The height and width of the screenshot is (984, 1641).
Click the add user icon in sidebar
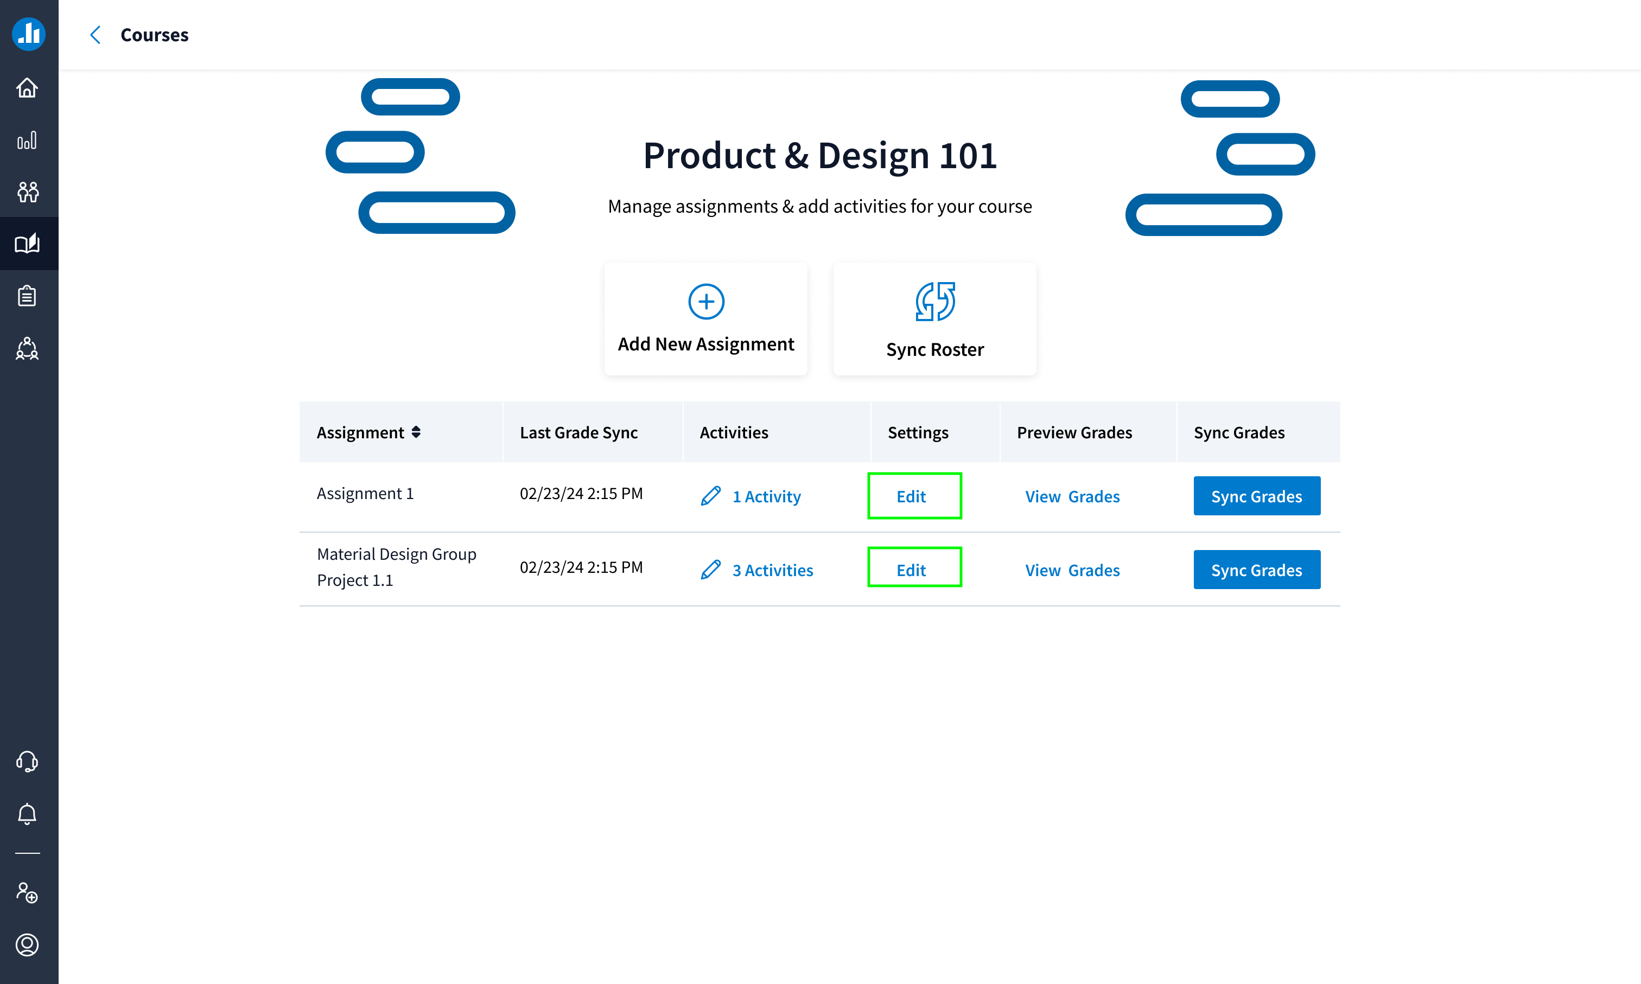point(27,892)
